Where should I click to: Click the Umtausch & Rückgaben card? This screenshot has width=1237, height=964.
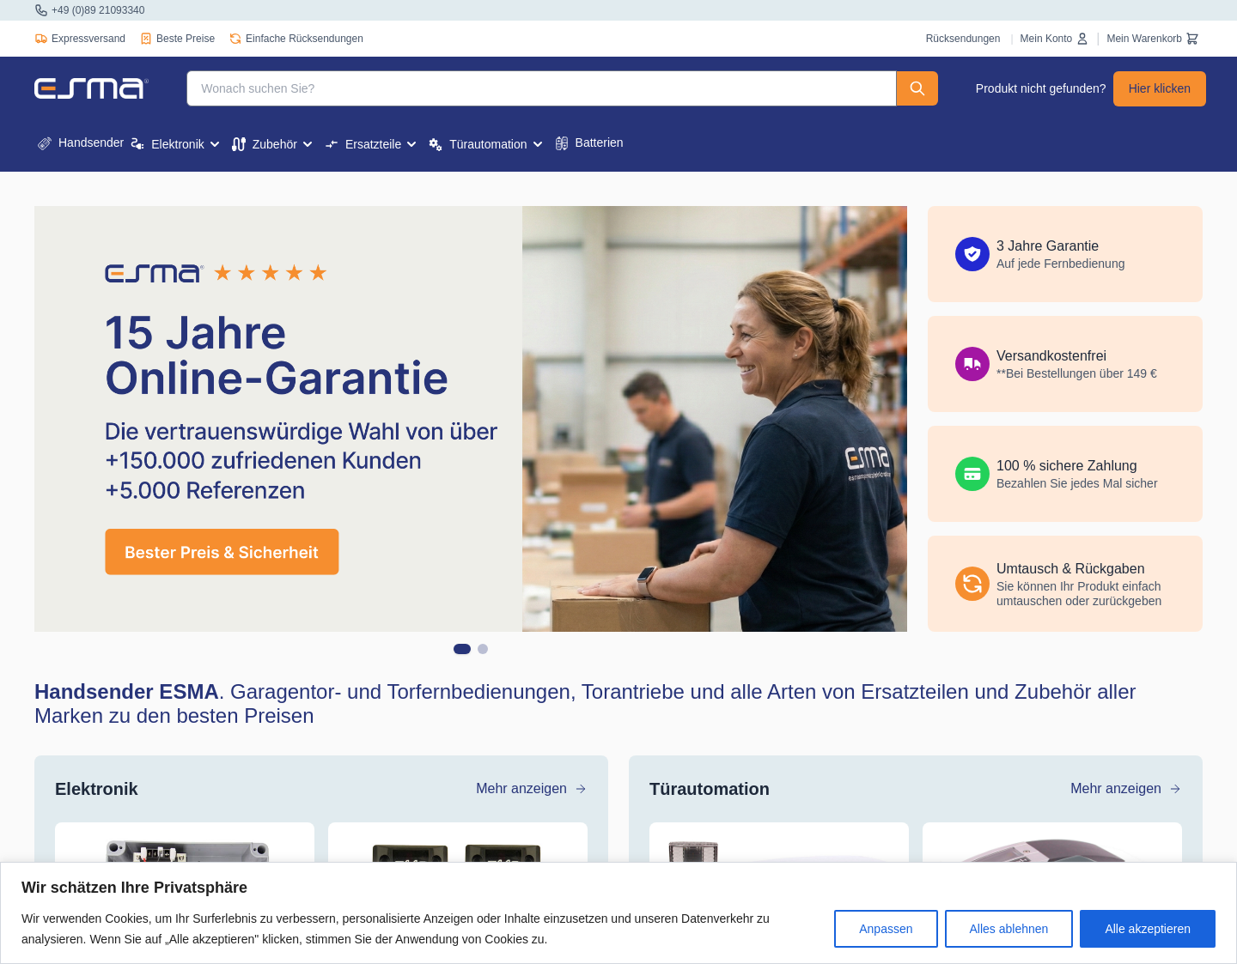1065,584
